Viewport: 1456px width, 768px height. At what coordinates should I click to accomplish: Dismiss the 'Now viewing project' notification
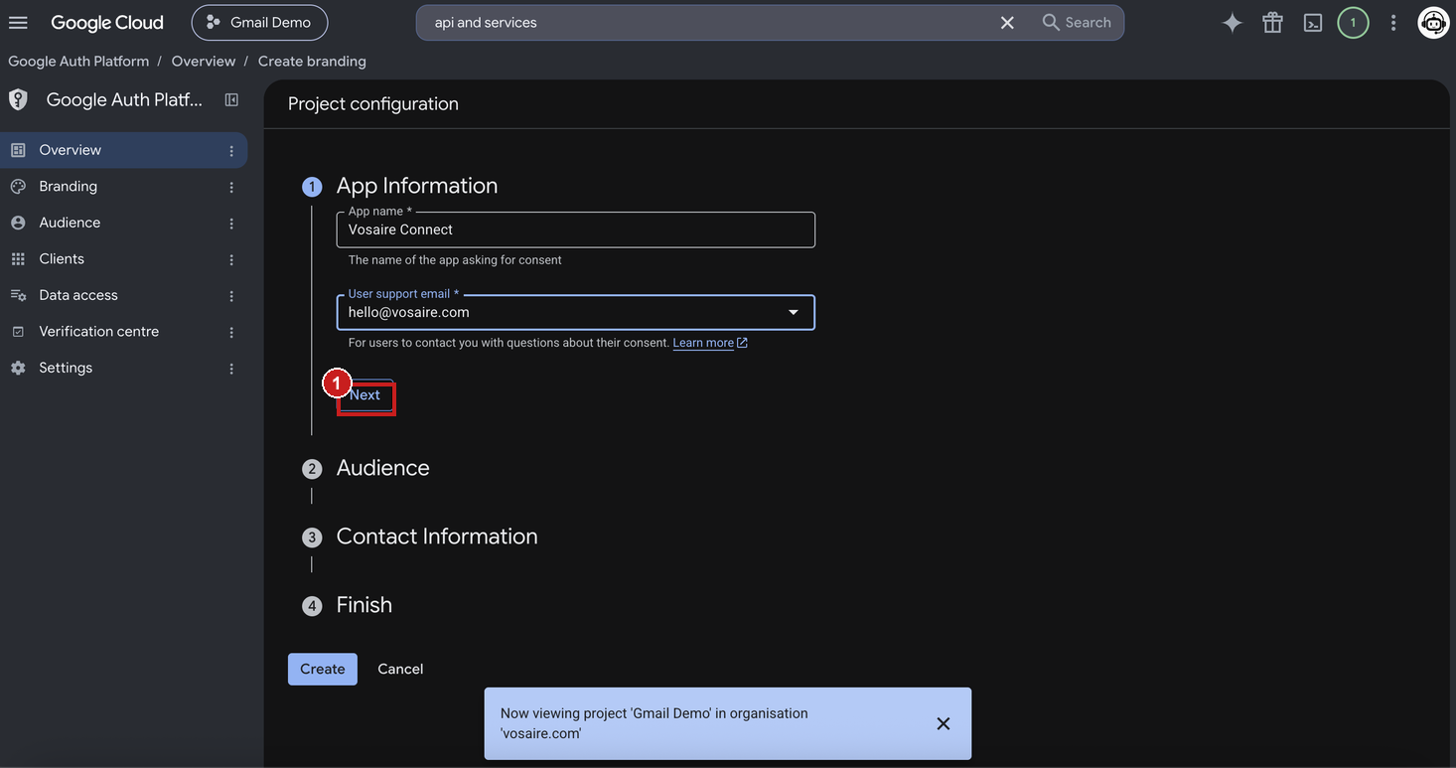(x=944, y=723)
